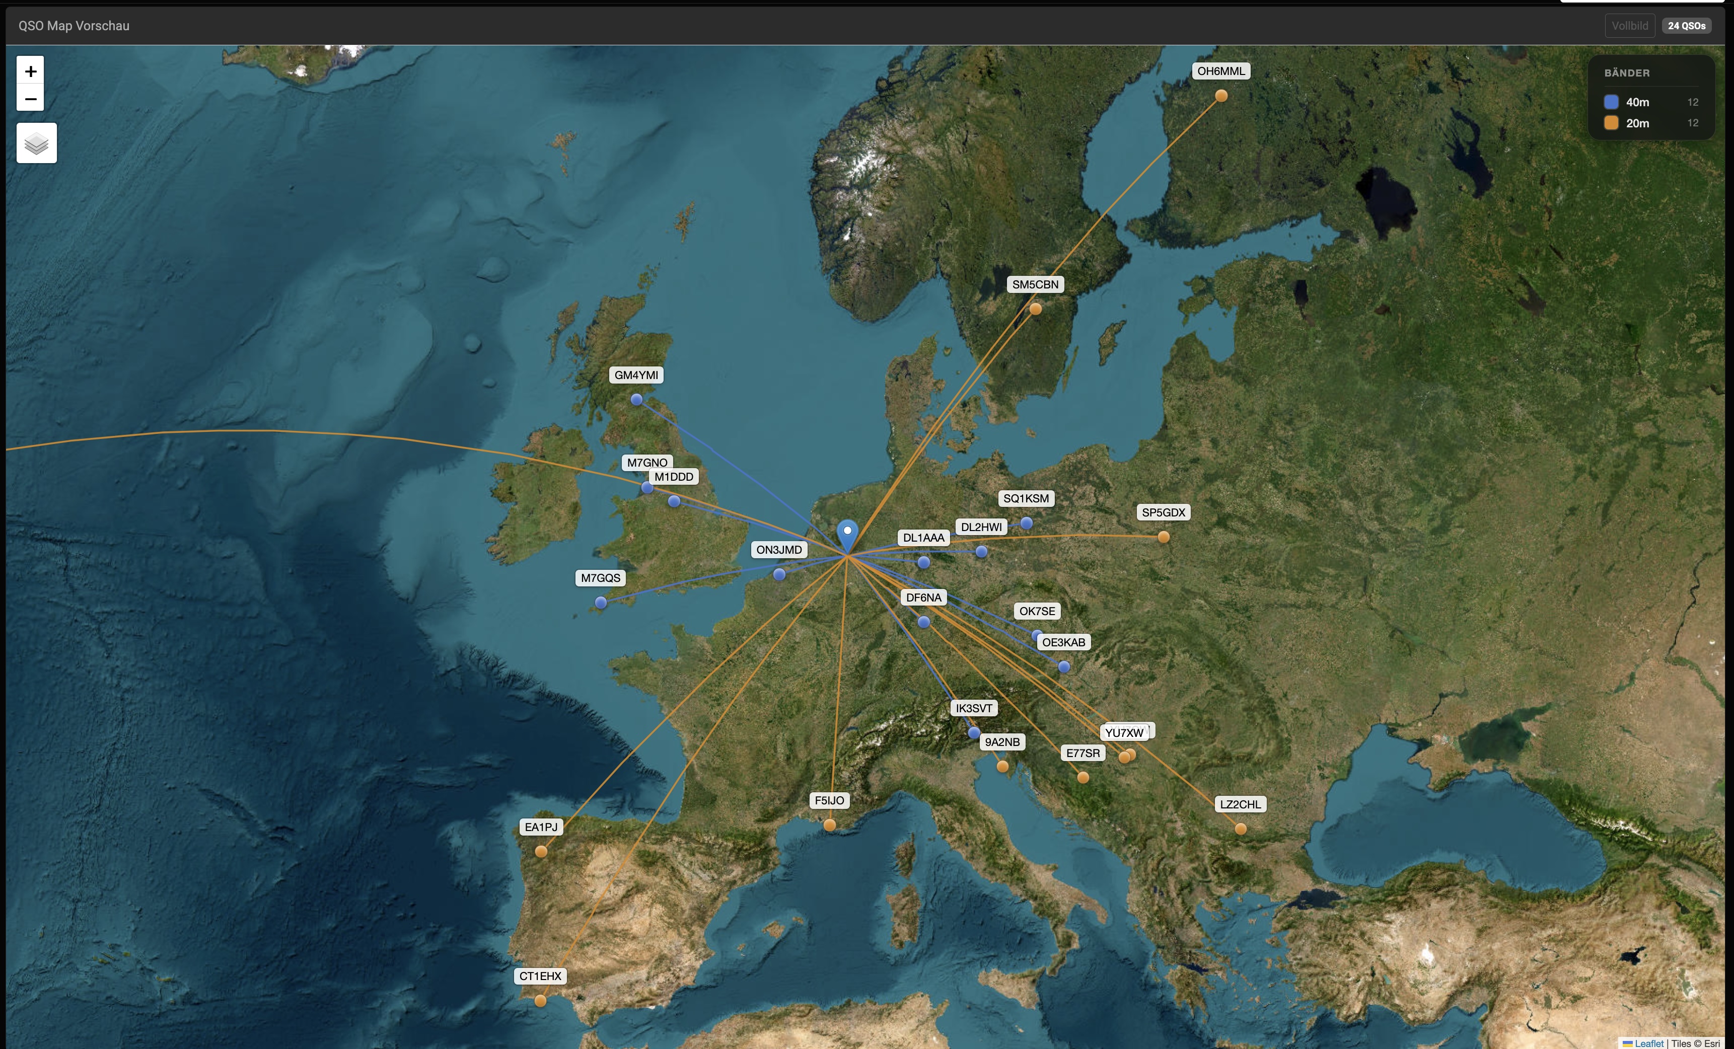Select the OH6MML orange station marker
Image resolution: width=1734 pixels, height=1049 pixels.
pos(1221,96)
